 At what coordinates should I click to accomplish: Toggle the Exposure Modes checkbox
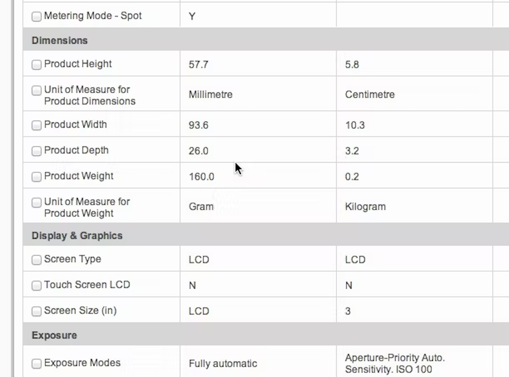[x=36, y=363]
